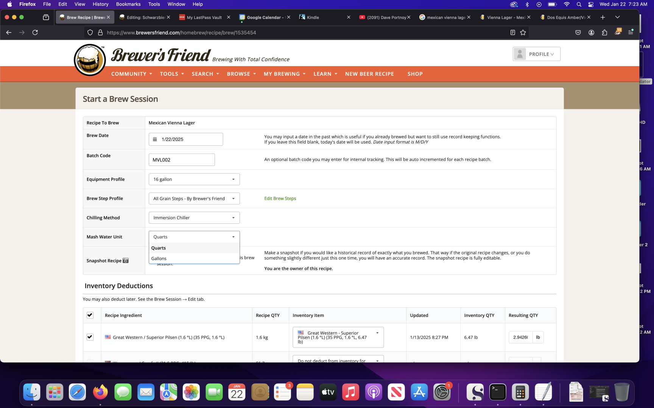Click the lb unit button beside resulting quantity
654x408 pixels.
tap(538, 337)
